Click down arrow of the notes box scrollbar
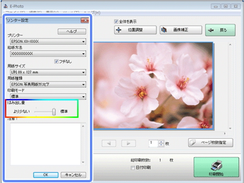This screenshot has height=183, width=244. pyautogui.click(x=83, y=162)
